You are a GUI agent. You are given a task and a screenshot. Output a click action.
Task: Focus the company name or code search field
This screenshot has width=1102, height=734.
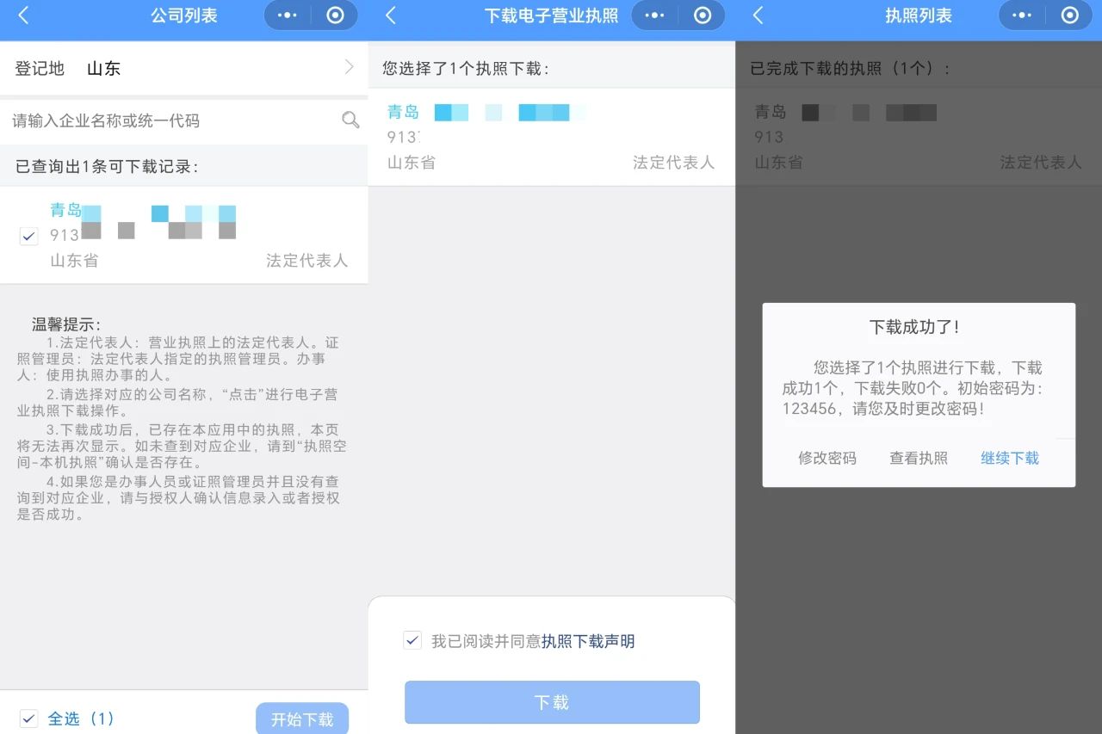click(x=172, y=120)
